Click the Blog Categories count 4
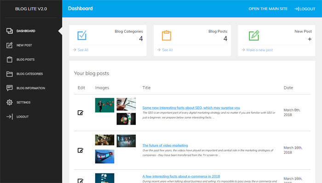Viewport: 322px width, 183px height. [141, 39]
